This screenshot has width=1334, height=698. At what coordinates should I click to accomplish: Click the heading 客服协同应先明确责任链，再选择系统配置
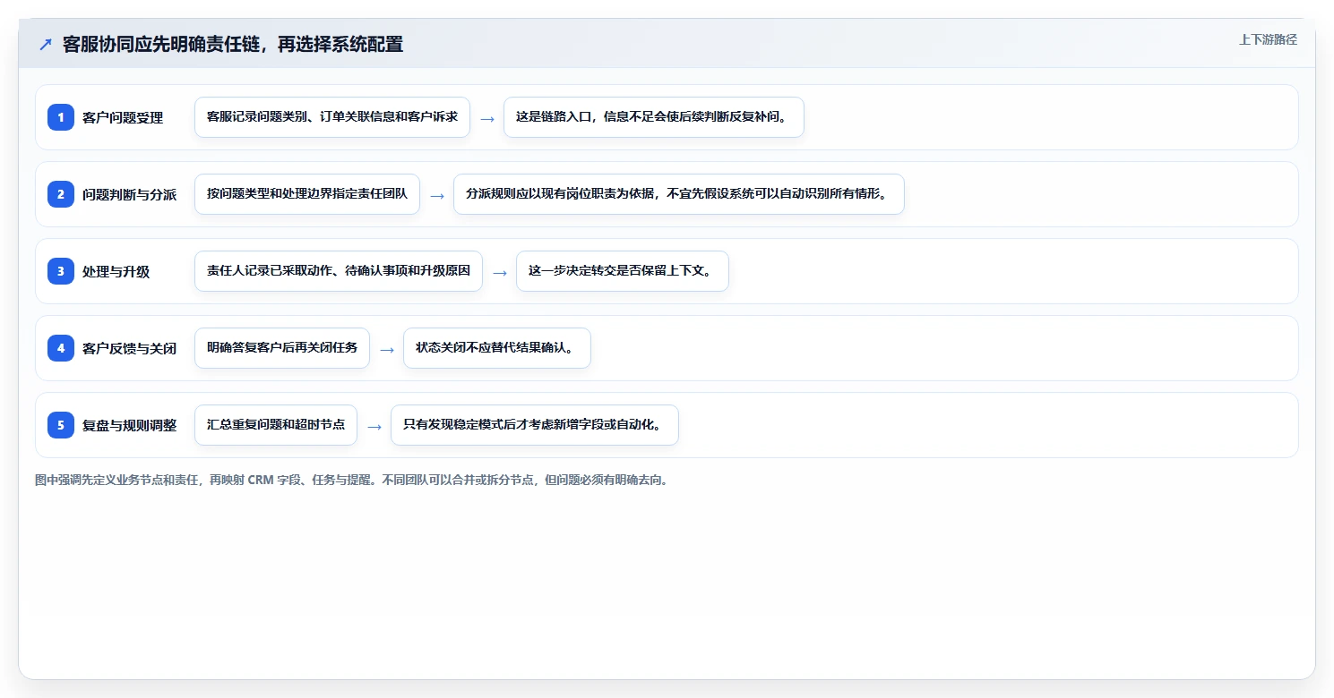point(233,44)
